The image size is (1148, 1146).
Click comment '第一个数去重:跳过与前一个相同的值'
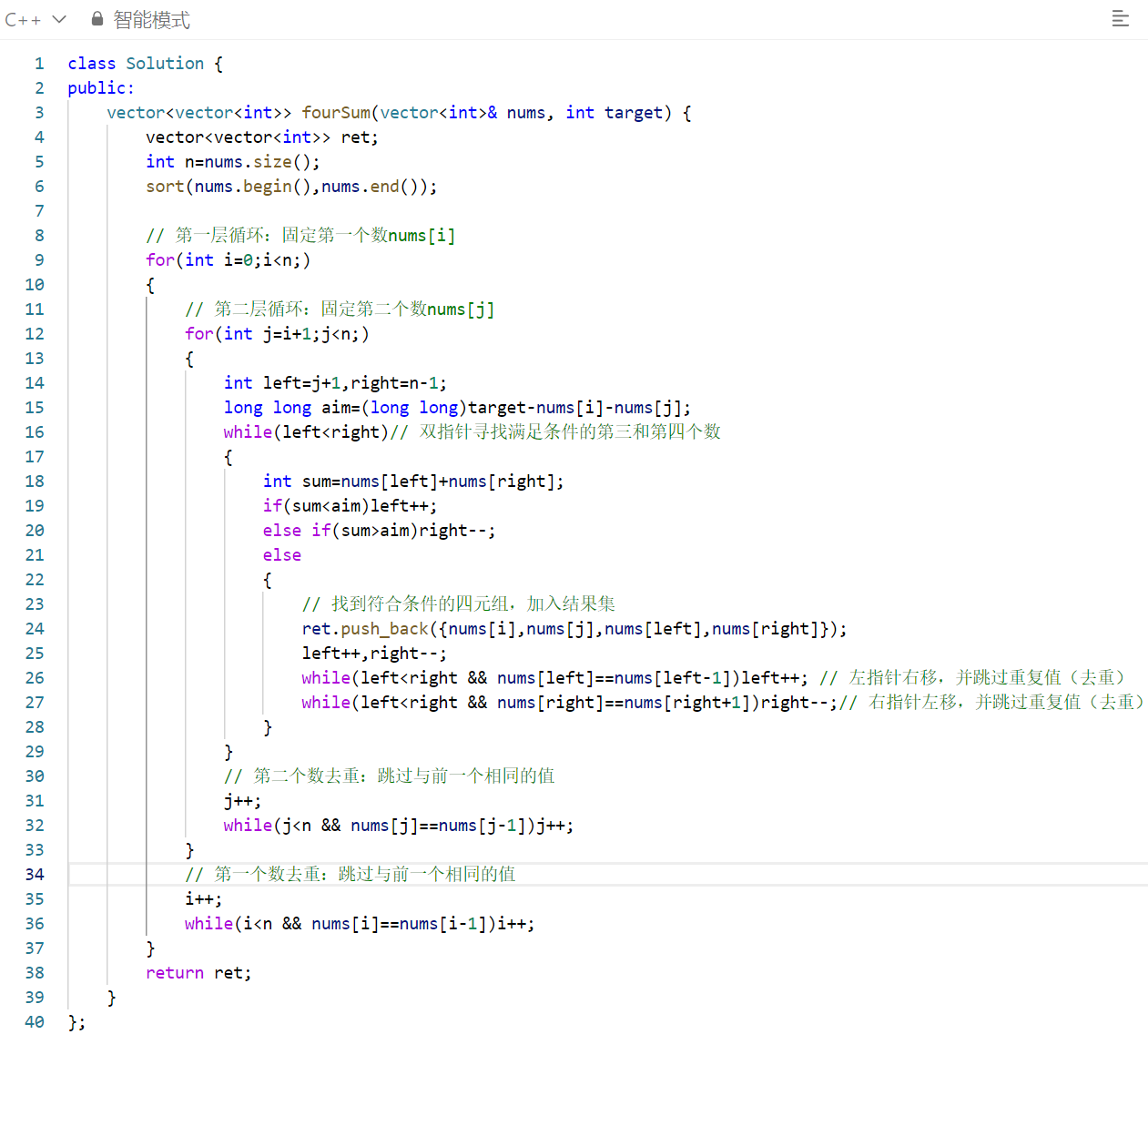click(x=350, y=875)
